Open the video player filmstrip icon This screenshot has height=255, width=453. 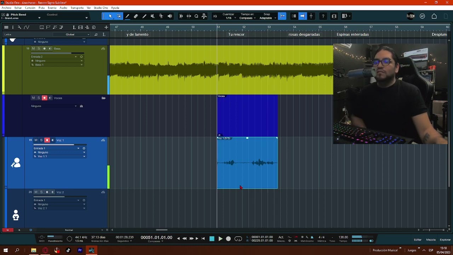point(334,16)
